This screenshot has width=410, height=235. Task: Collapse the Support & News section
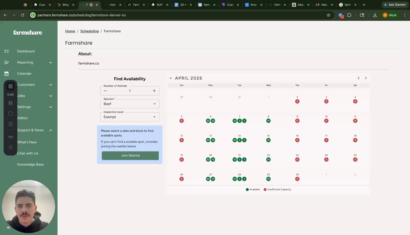(x=51, y=130)
